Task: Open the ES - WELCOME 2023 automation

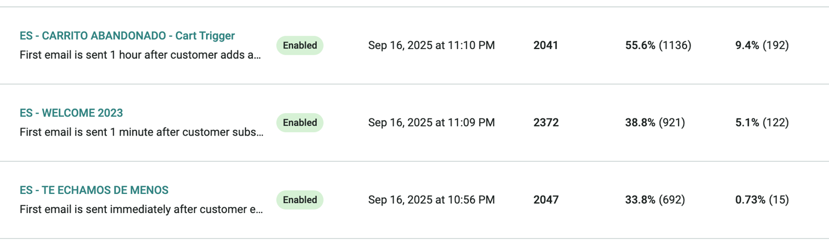Action: (x=71, y=113)
